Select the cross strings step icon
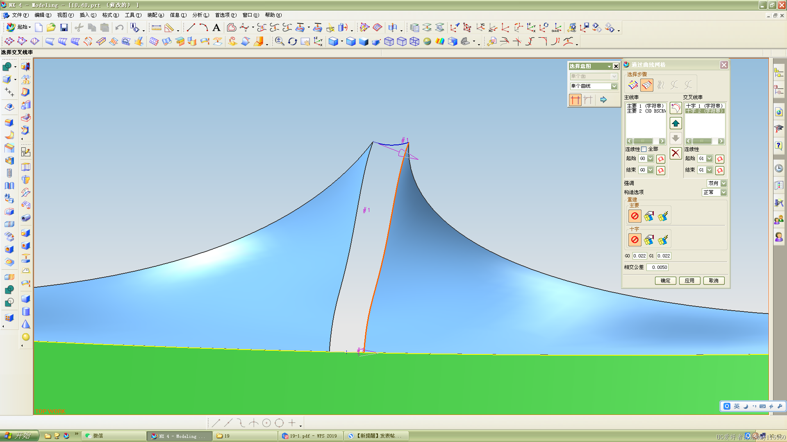Image resolution: width=787 pixels, height=442 pixels. click(647, 85)
